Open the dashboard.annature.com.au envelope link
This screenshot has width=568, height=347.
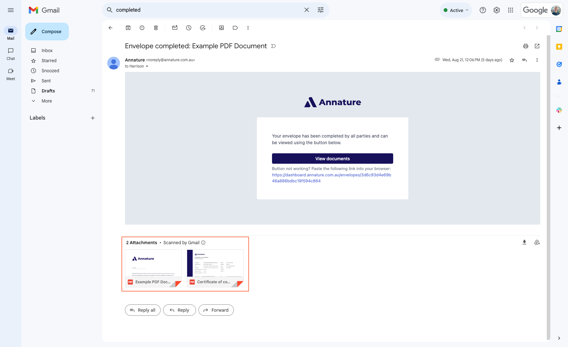pyautogui.click(x=331, y=178)
